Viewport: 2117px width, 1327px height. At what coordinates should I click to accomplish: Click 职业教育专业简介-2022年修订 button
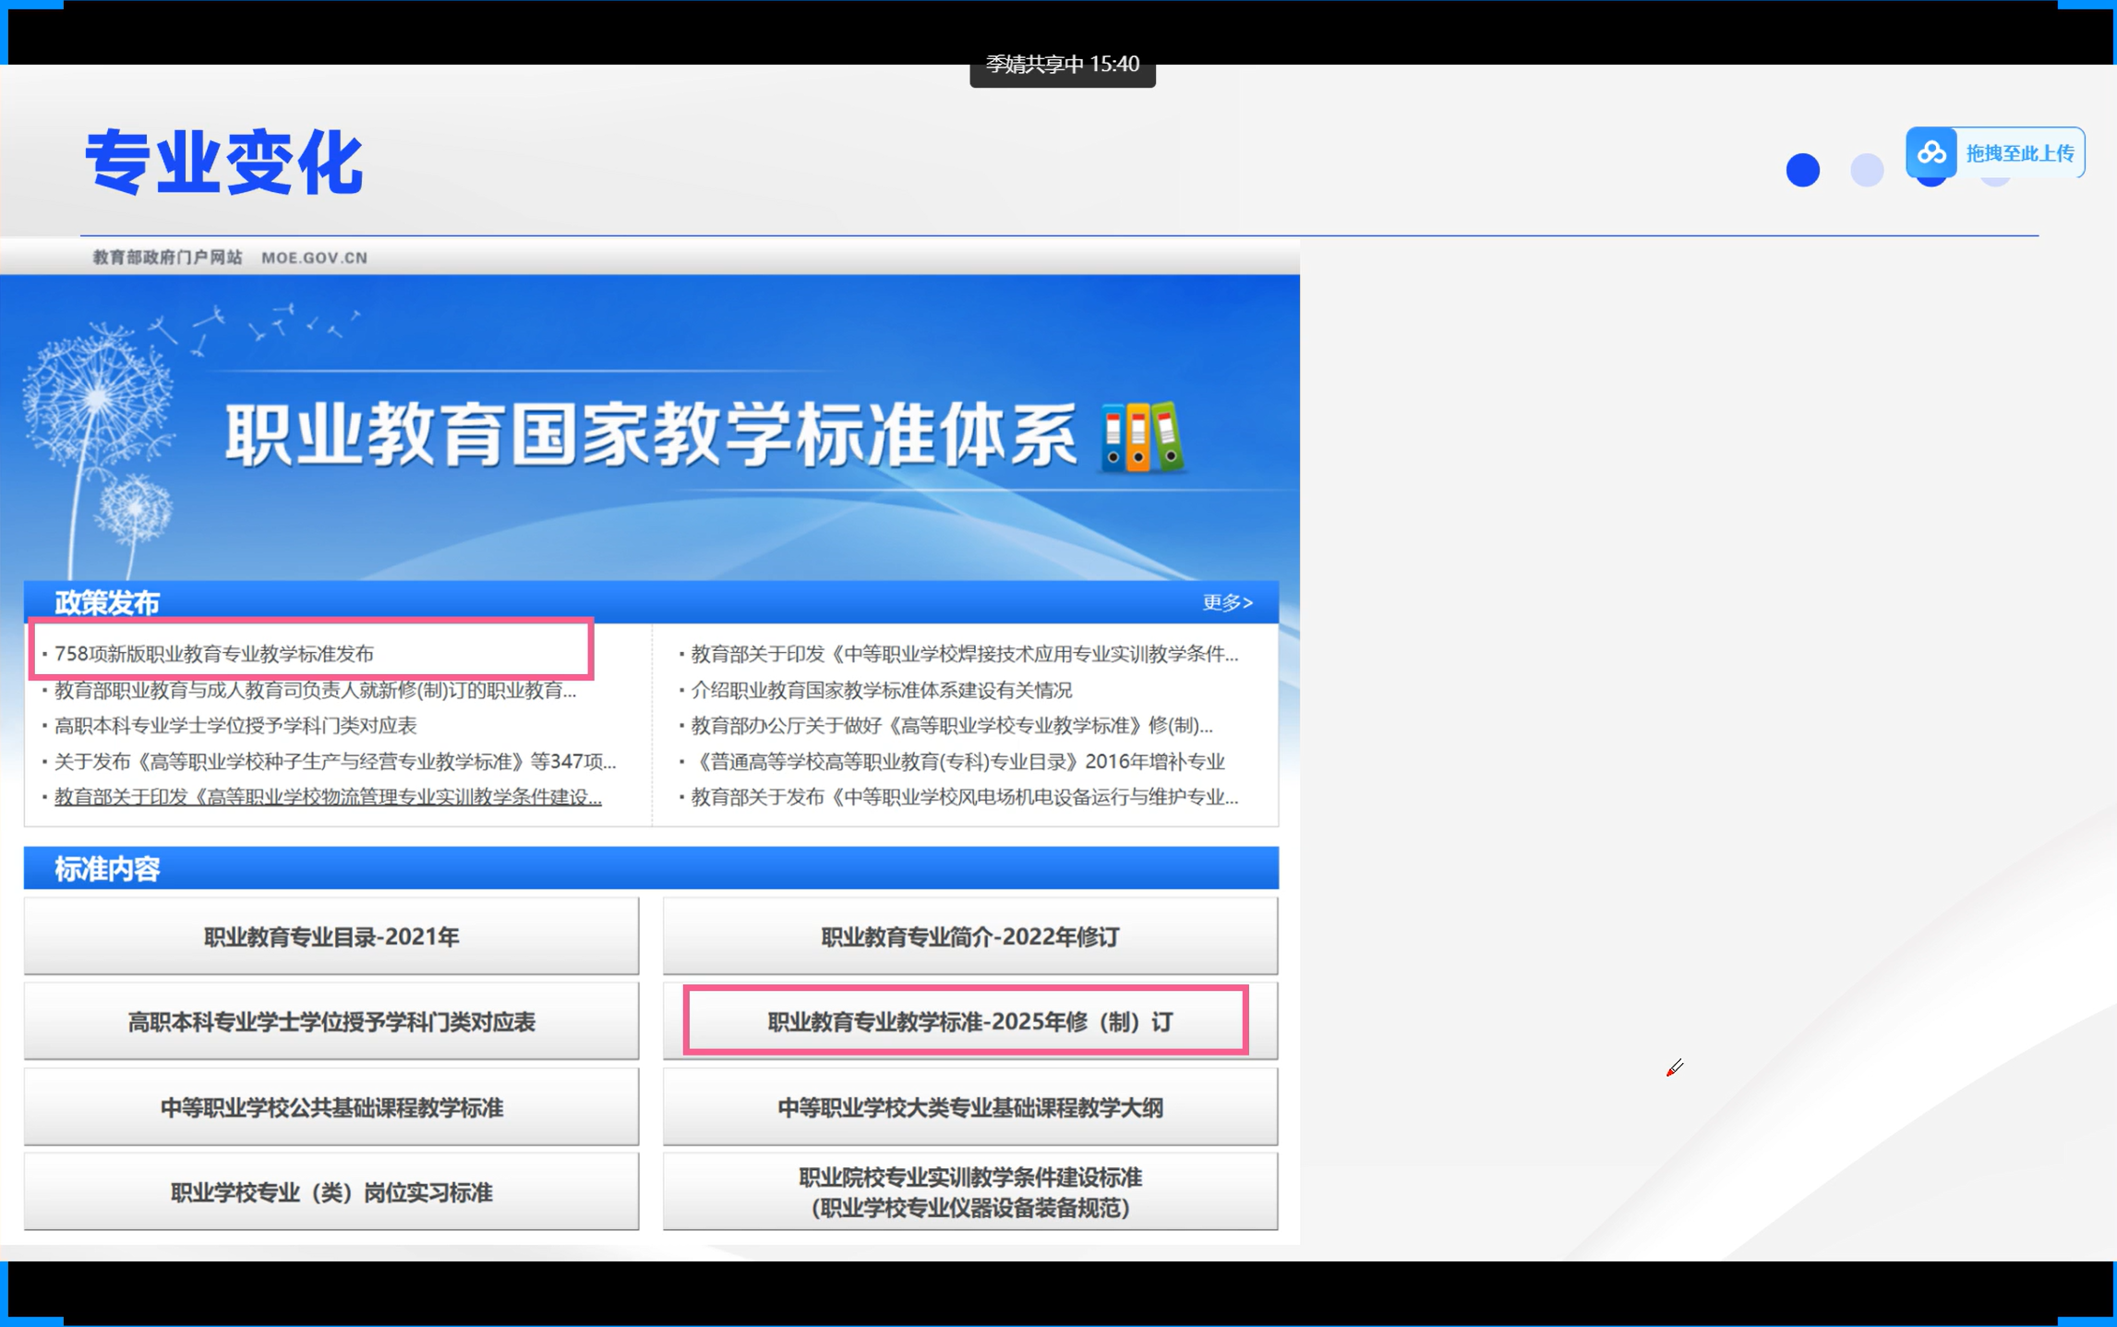(x=970, y=936)
